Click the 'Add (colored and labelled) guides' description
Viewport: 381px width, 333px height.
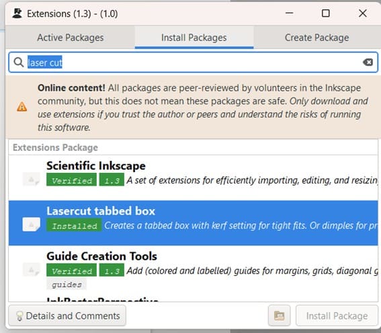[252, 270]
